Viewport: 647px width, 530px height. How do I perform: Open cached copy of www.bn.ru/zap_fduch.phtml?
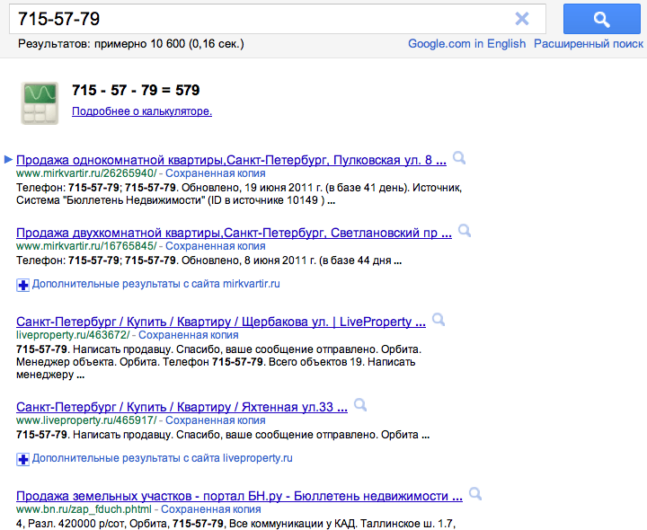(x=211, y=509)
